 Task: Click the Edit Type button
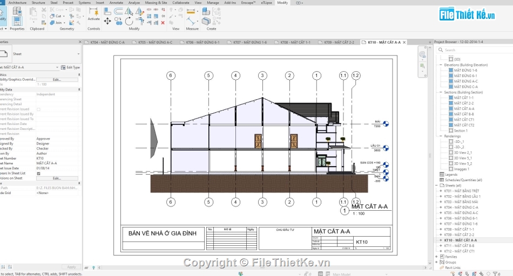coord(70,67)
